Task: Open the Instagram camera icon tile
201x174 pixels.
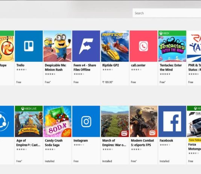Action: point(86,121)
